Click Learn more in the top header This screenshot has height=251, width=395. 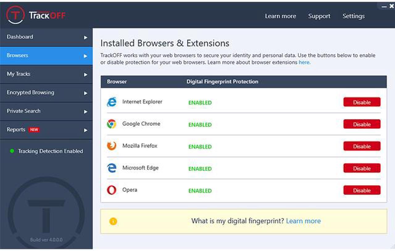(281, 16)
